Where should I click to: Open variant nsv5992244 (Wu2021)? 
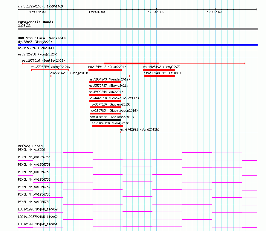(x=106, y=92)
